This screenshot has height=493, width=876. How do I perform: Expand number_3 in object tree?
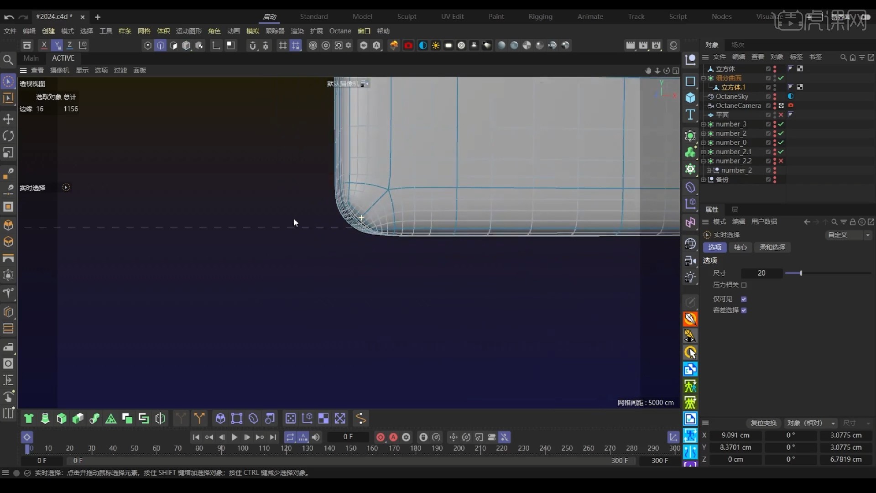(x=704, y=124)
